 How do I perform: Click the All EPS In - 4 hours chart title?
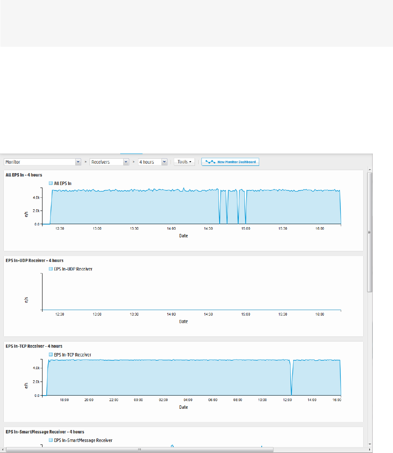24,175
